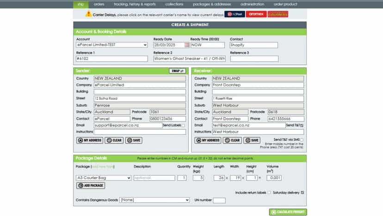Viewport: 383px width, 216px height.
Task: Click the Reference 2 field
Action: click(190, 59)
